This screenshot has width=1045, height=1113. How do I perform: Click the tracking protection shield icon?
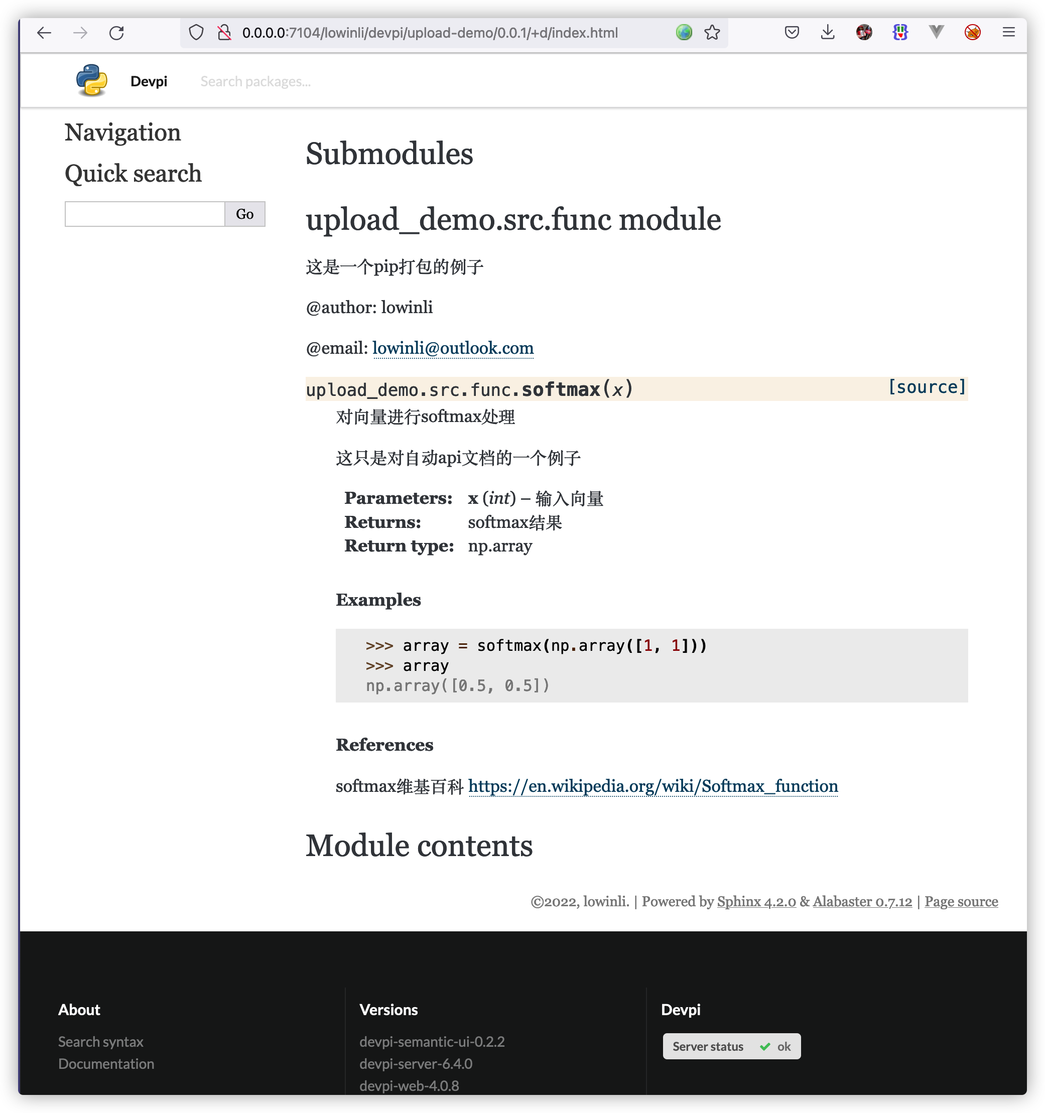tap(196, 33)
